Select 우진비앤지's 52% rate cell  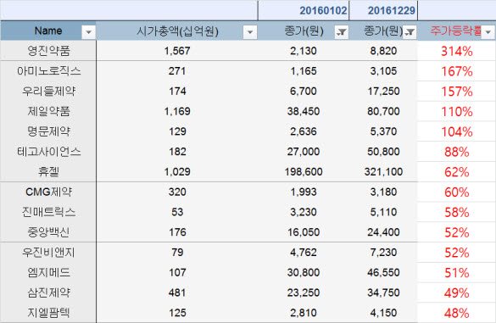click(x=456, y=253)
